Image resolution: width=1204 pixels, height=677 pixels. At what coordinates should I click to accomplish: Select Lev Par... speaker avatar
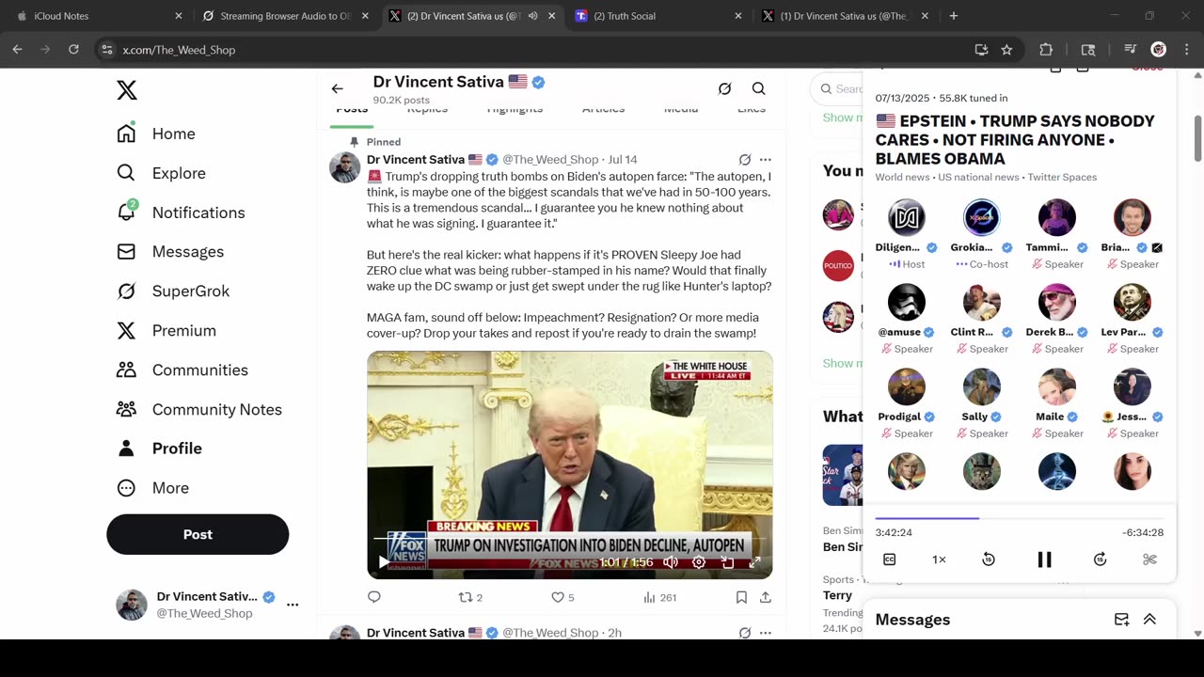1133,302
